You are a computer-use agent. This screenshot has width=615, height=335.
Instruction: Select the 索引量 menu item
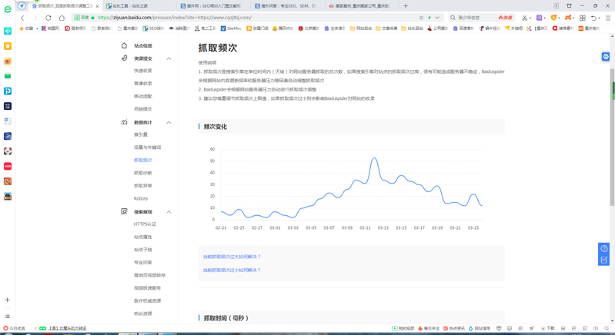141,134
